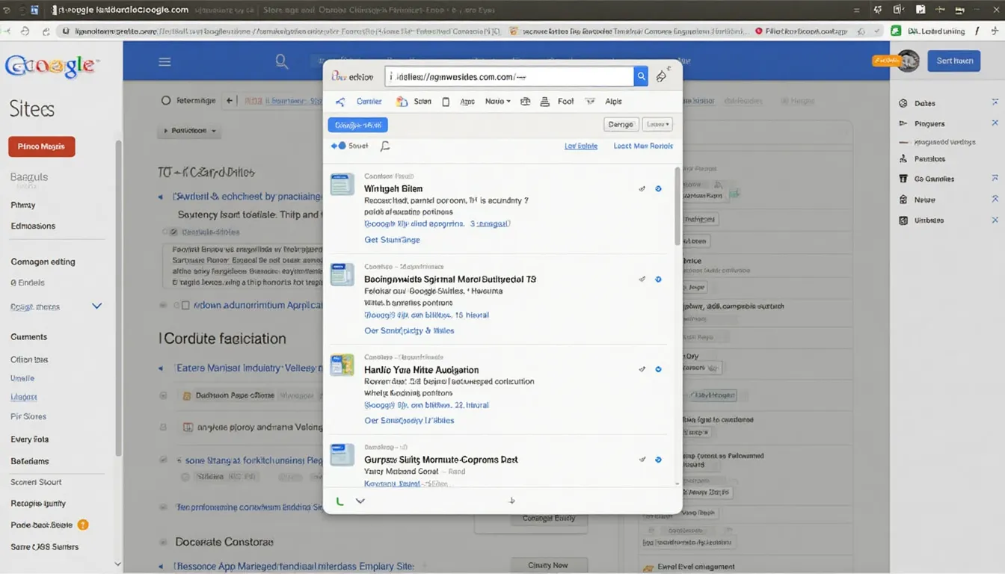1005x574 pixels.
Task: Click the Dates icon in right panel
Action: tap(903, 104)
